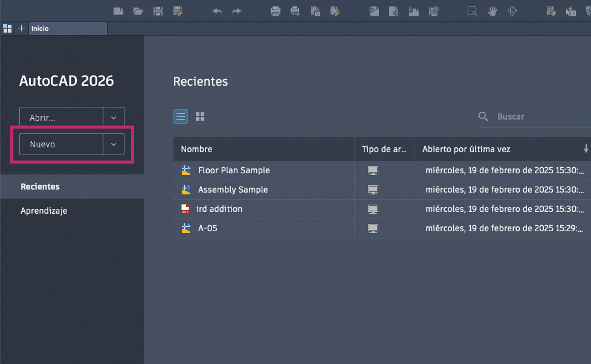This screenshot has width=591, height=364.
Task: Click the Save floppy disk icon
Action: 158,11
